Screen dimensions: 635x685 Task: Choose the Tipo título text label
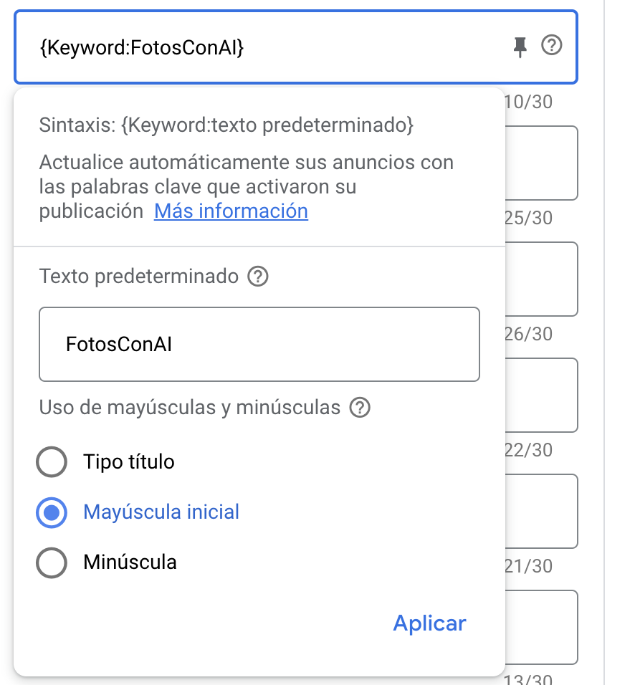[129, 461]
